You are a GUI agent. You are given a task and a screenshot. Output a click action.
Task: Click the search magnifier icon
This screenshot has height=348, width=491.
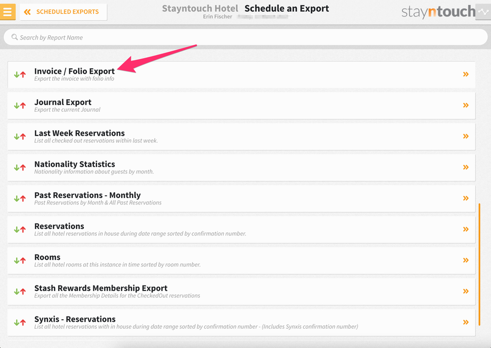[x=14, y=37]
